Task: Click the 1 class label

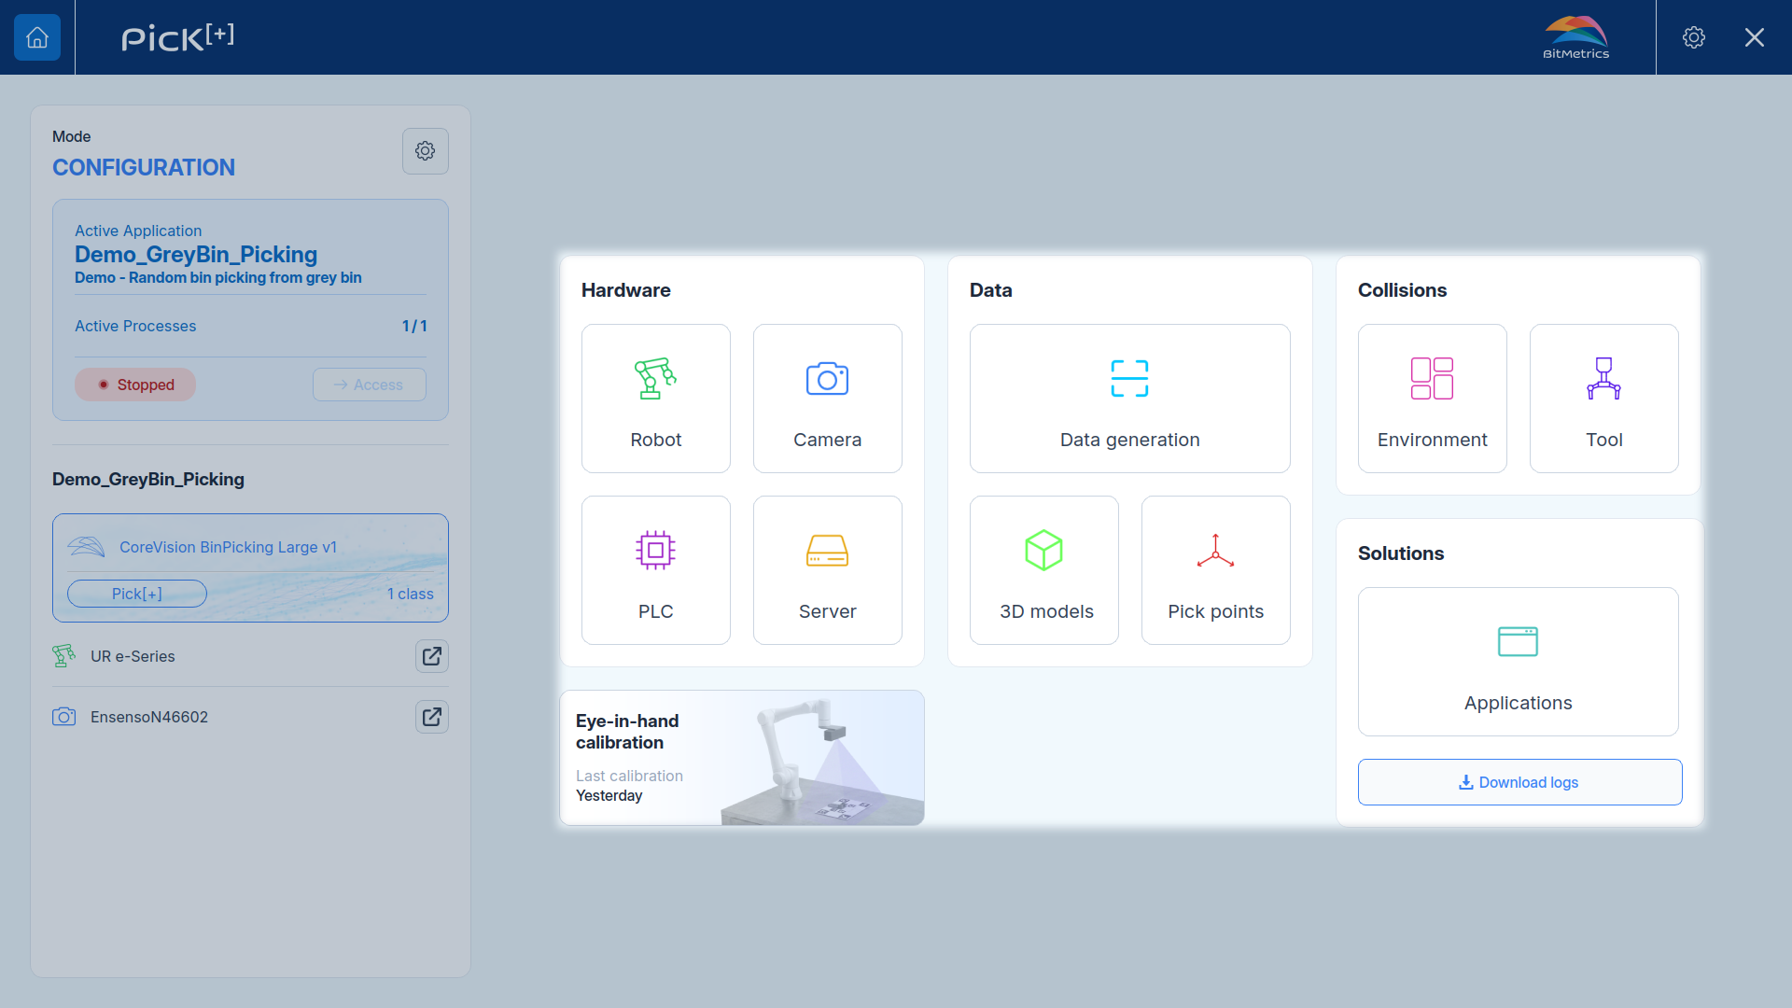Action: [x=411, y=594]
